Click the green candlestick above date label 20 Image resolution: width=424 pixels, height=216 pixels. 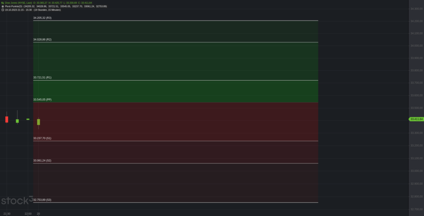click(x=39, y=122)
